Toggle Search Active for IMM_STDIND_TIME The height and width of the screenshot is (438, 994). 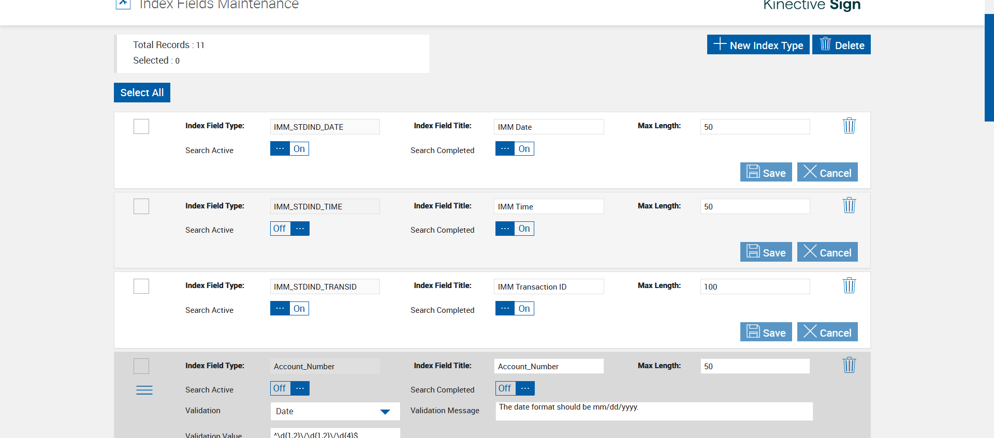tap(289, 229)
